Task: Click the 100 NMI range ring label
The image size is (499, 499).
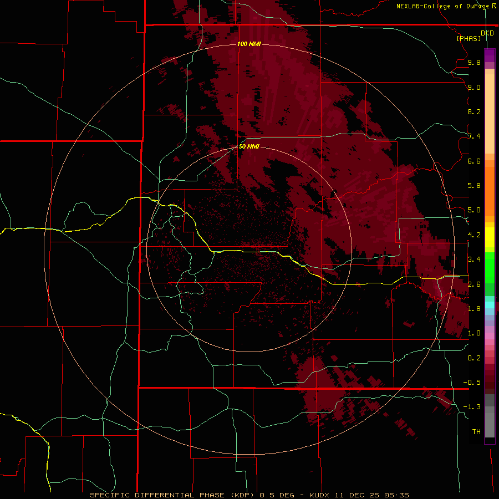Action: 249,44
